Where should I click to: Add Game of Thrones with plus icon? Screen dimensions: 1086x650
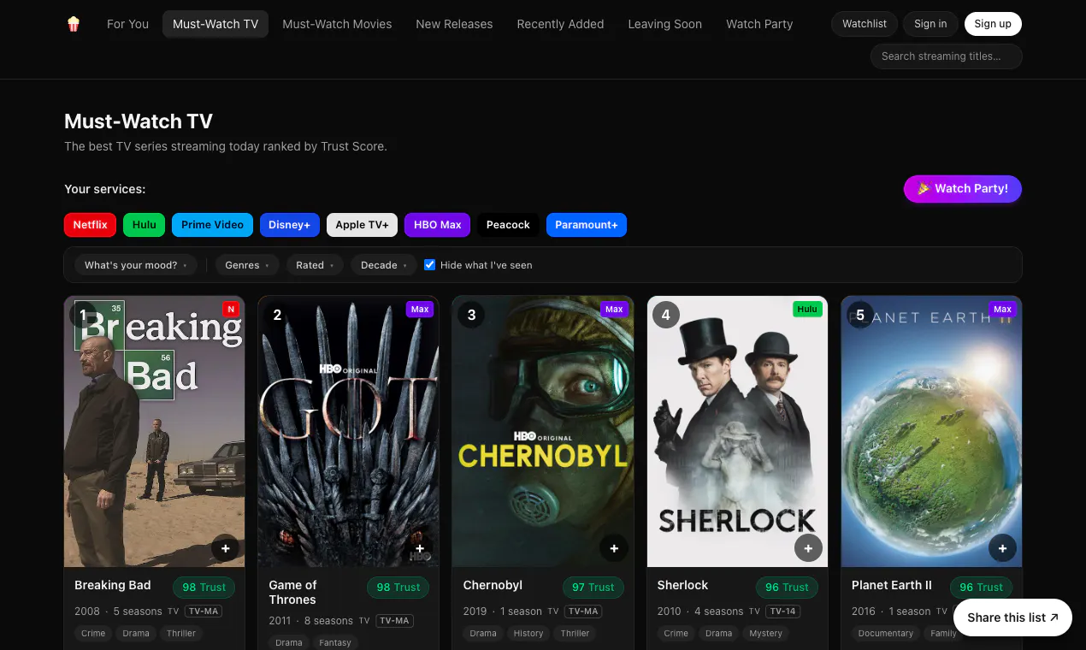click(x=420, y=548)
